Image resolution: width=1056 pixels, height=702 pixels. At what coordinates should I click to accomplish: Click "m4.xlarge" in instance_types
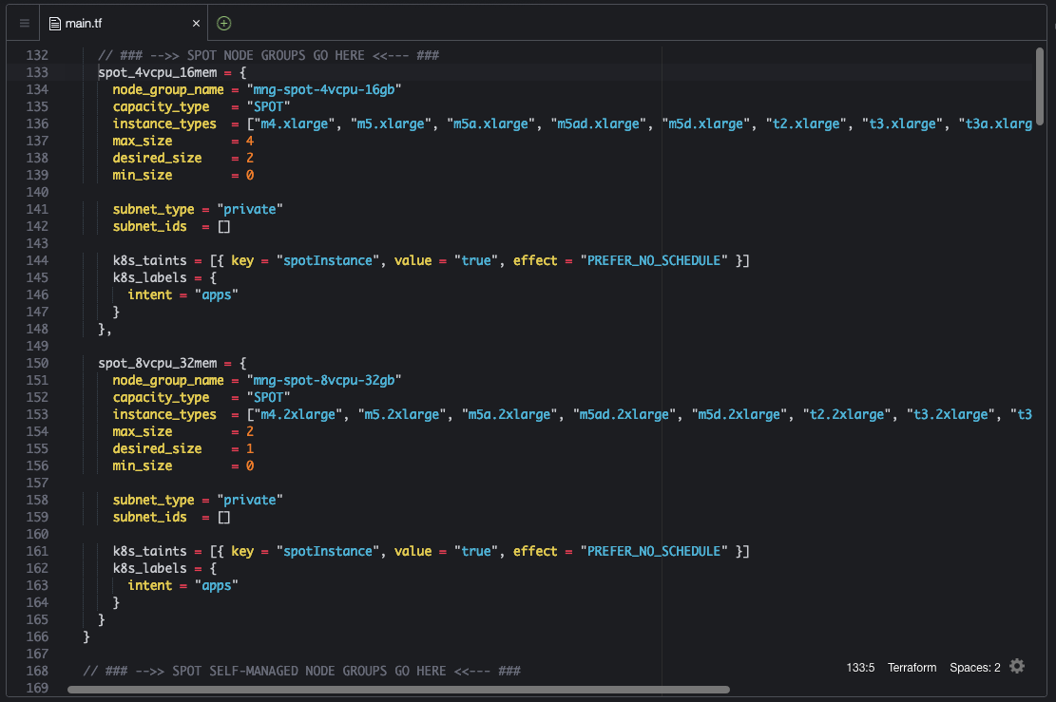tap(295, 123)
